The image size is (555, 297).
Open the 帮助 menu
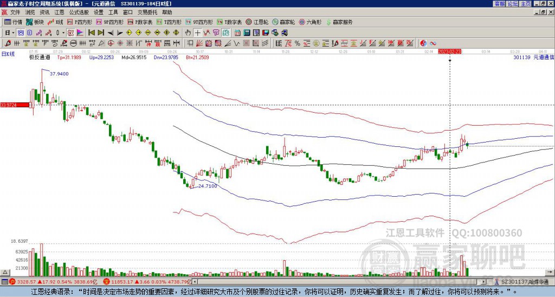pos(167,12)
